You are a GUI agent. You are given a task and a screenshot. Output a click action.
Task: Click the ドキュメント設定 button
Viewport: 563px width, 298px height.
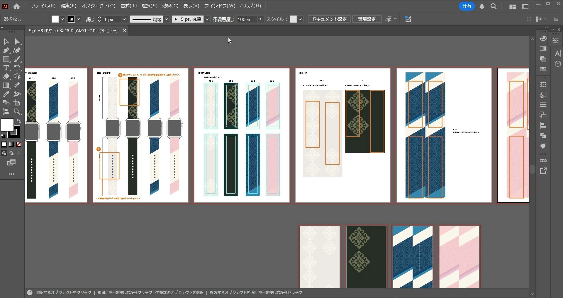click(329, 19)
